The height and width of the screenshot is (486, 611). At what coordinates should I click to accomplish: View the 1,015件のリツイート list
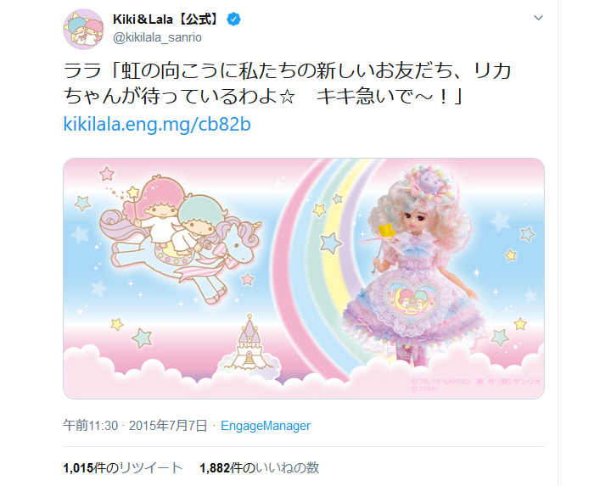tap(123, 467)
